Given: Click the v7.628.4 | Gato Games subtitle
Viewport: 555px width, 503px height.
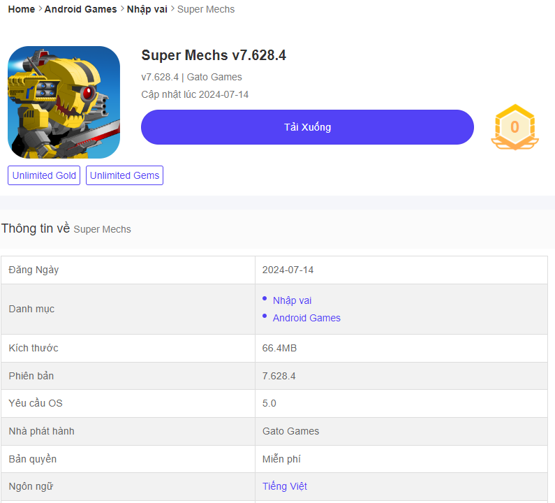Looking at the screenshot, I should coord(191,77).
